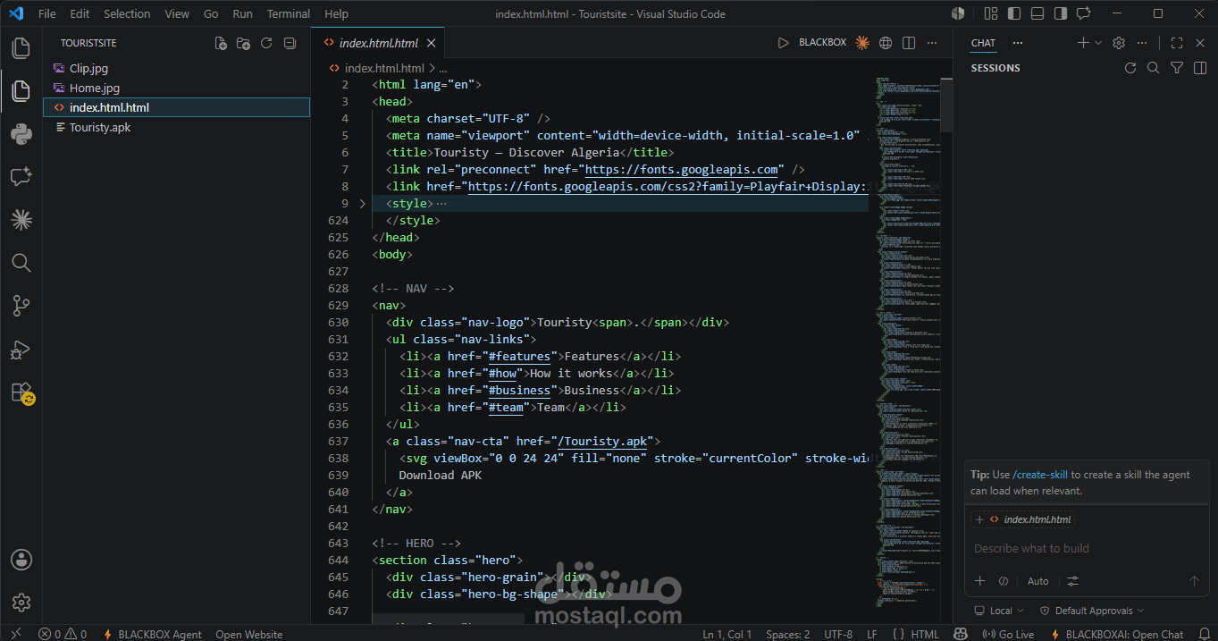Add context with plus in chat input
Image resolution: width=1218 pixels, height=641 pixels.
[980, 581]
